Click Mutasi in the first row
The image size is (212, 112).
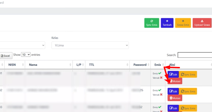tap(175, 81)
